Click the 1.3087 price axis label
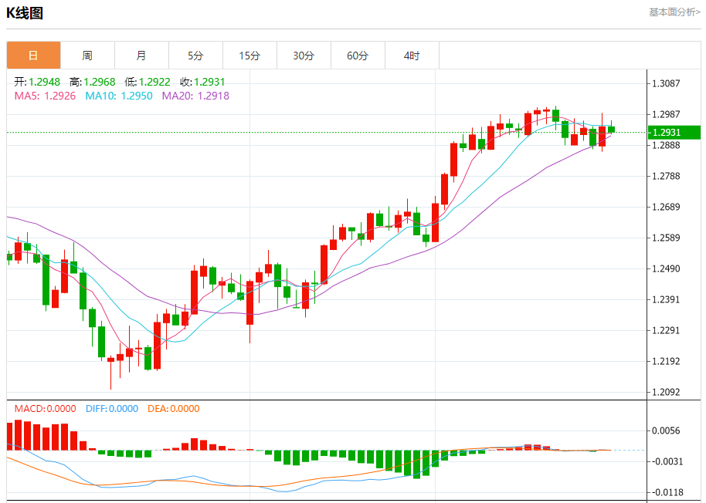Viewport: 706px width, 503px height. pos(666,83)
